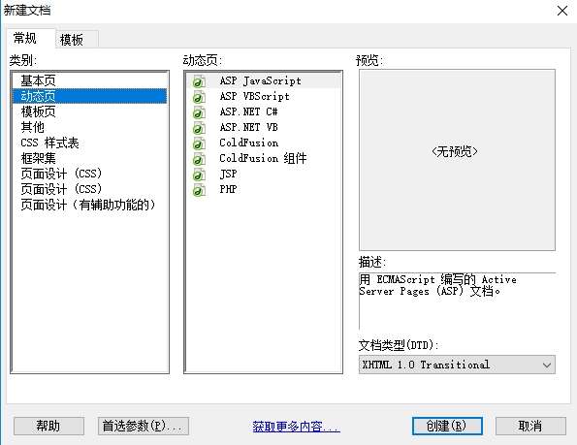Click the 取消 button
The height and width of the screenshot is (445, 577).
coord(530,426)
